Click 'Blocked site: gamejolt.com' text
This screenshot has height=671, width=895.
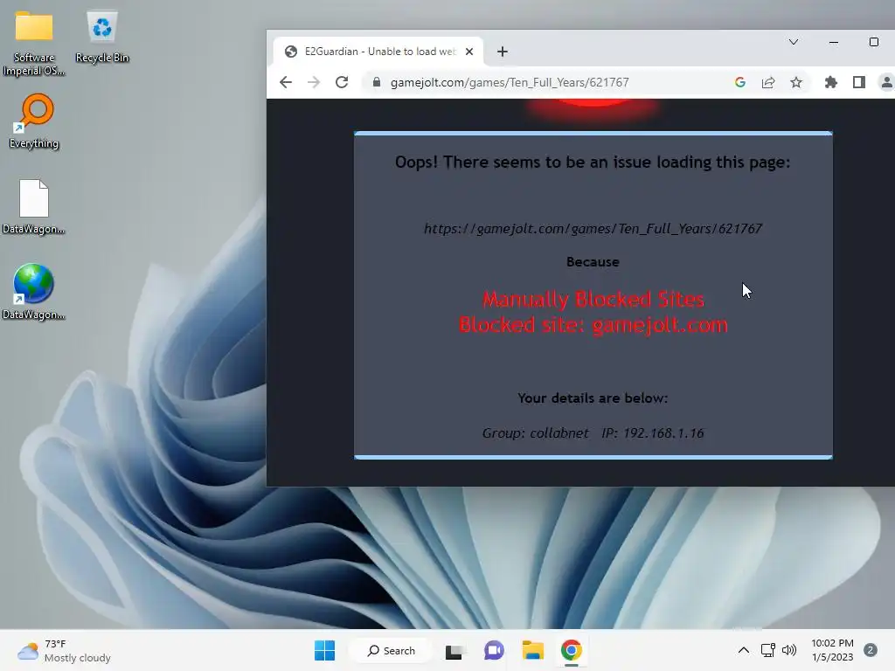pyautogui.click(x=593, y=325)
